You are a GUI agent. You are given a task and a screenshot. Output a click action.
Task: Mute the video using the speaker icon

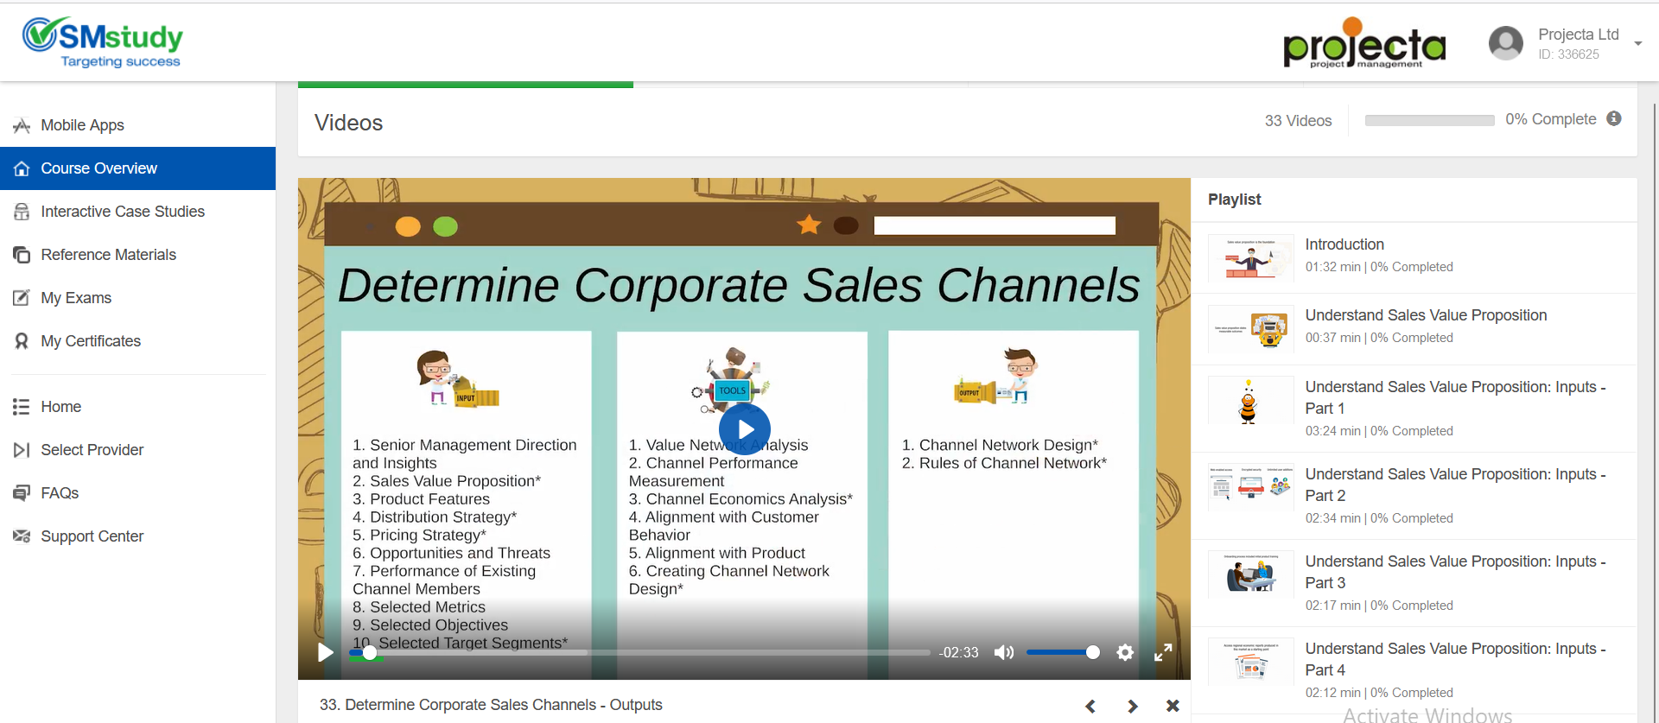(x=1003, y=652)
